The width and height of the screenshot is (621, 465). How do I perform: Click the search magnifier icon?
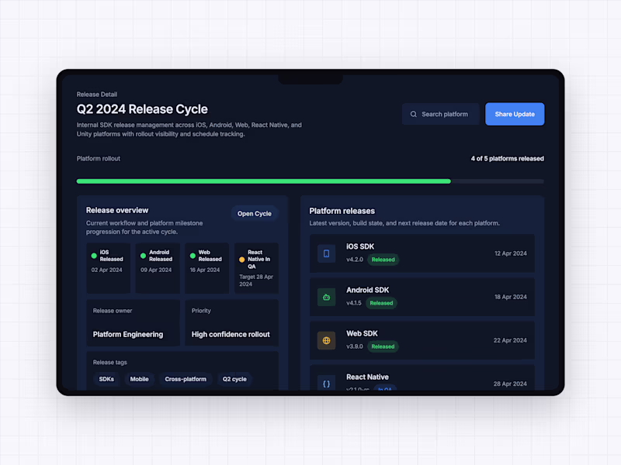point(414,114)
